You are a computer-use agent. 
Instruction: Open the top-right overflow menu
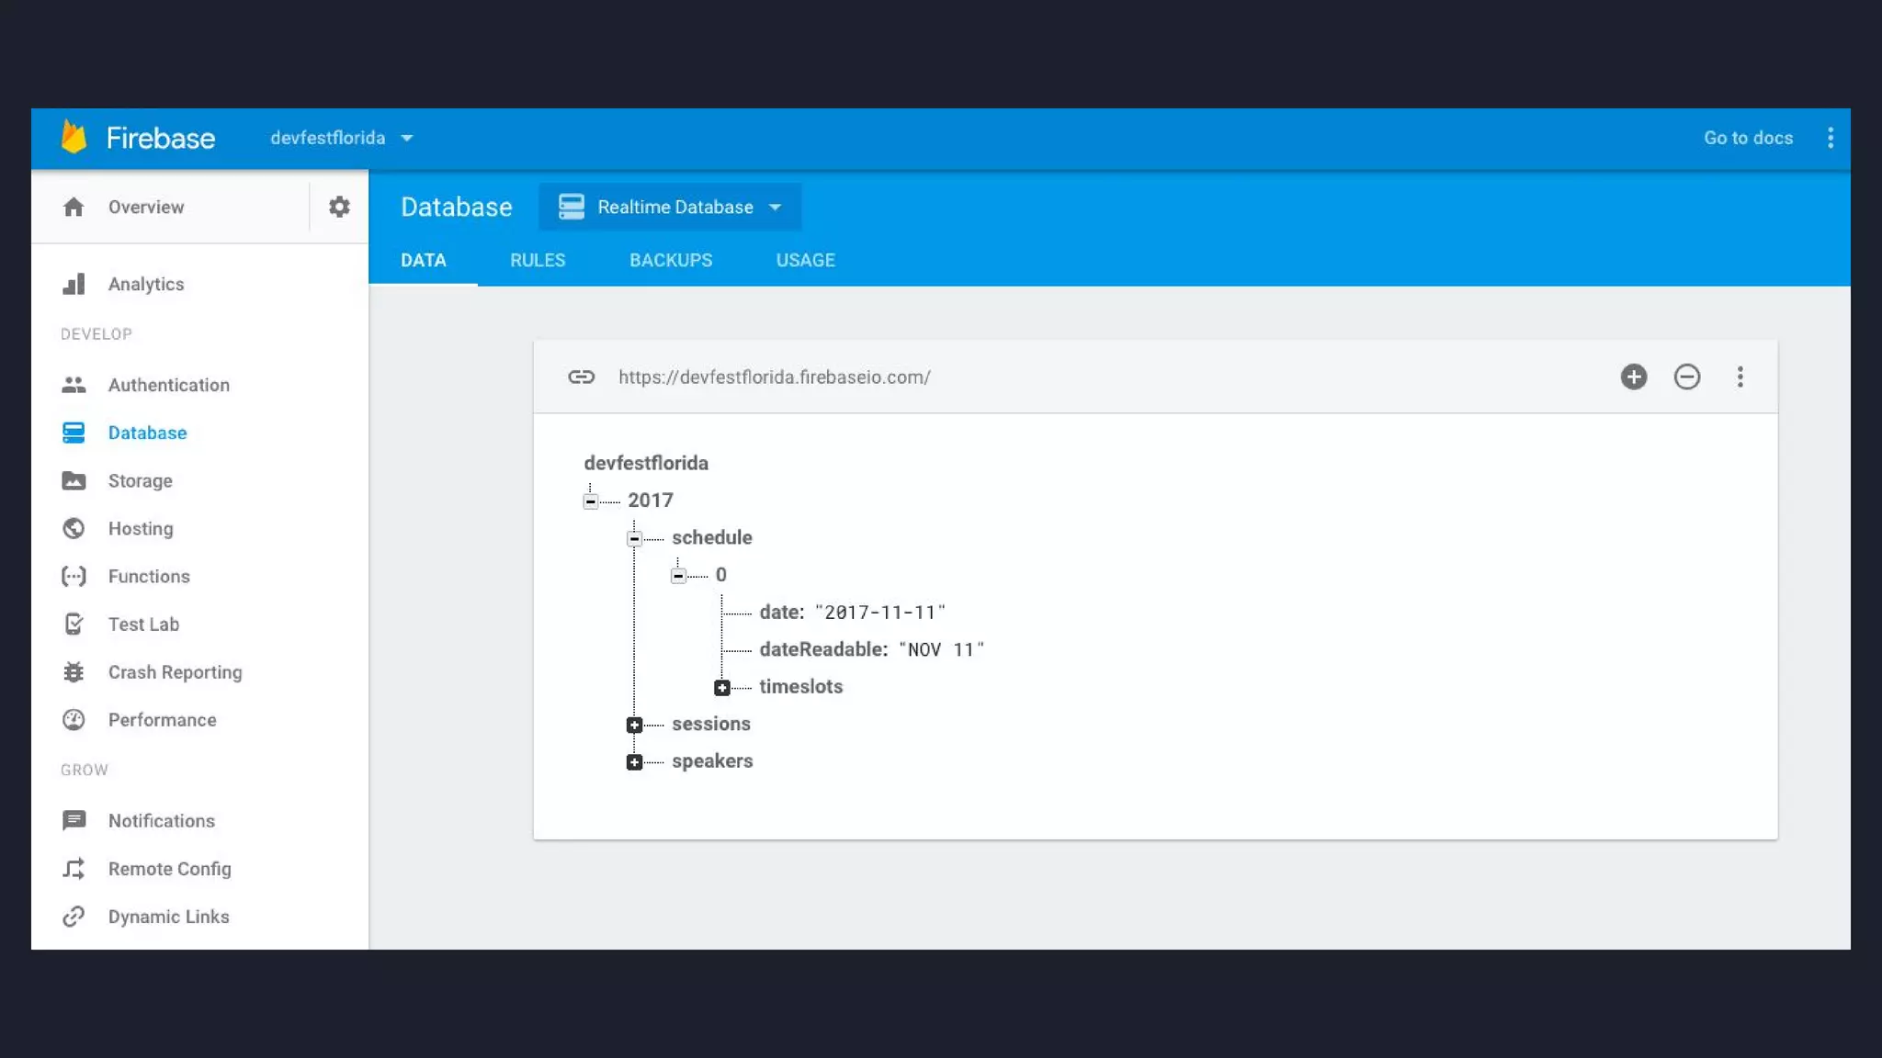click(x=1830, y=138)
